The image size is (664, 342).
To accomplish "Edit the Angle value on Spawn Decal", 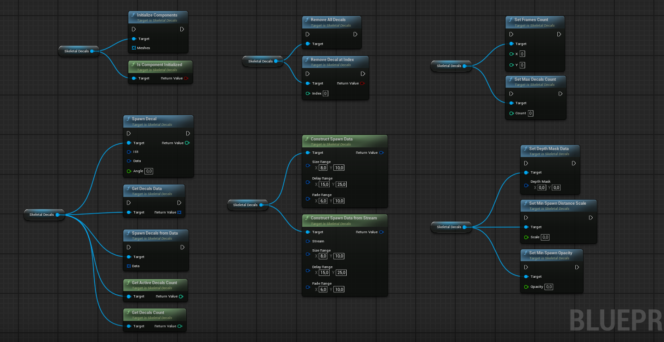I will pyautogui.click(x=149, y=171).
